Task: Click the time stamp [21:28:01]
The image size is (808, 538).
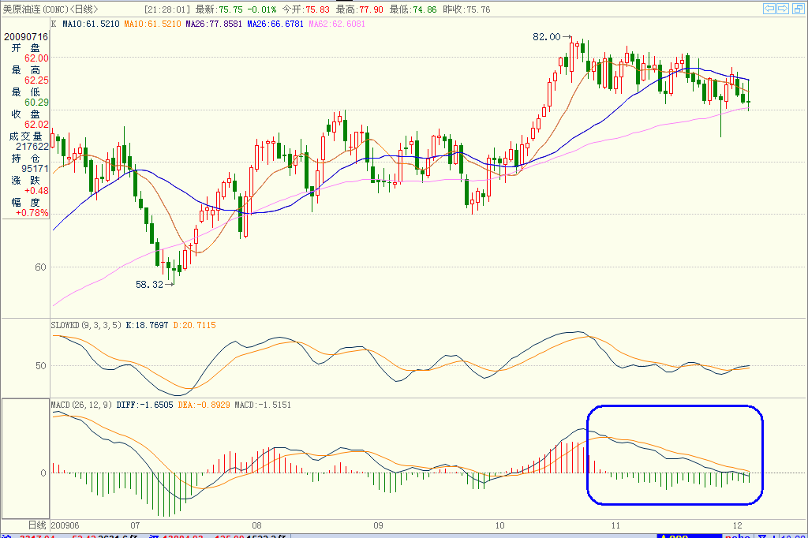Action: (x=167, y=9)
